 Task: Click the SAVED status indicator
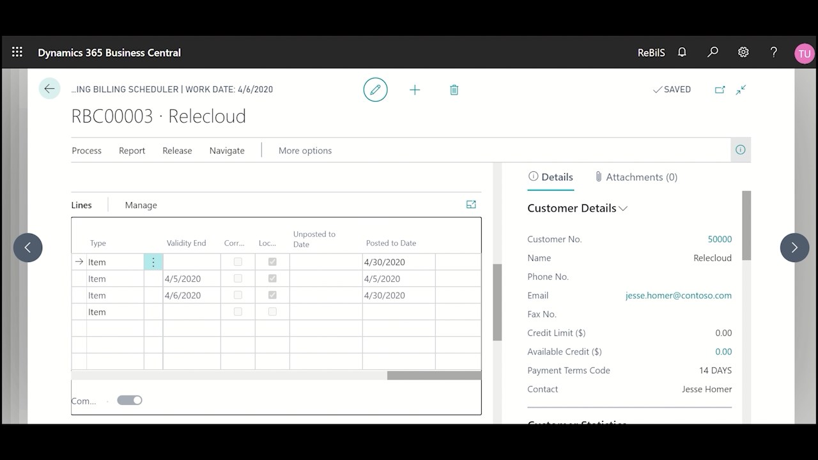point(672,89)
